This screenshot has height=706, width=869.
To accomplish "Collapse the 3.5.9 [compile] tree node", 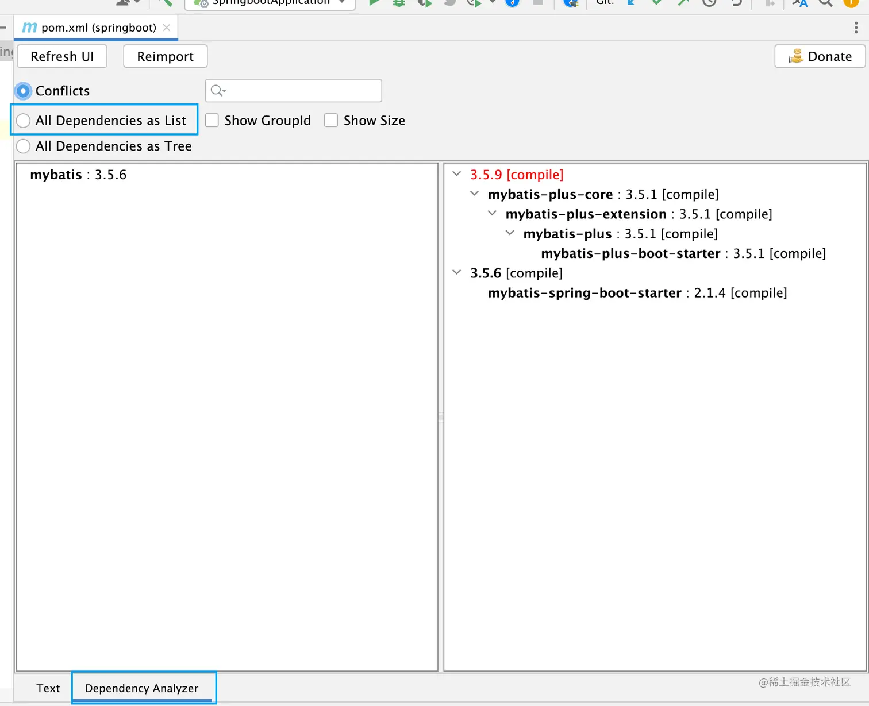I will (457, 173).
